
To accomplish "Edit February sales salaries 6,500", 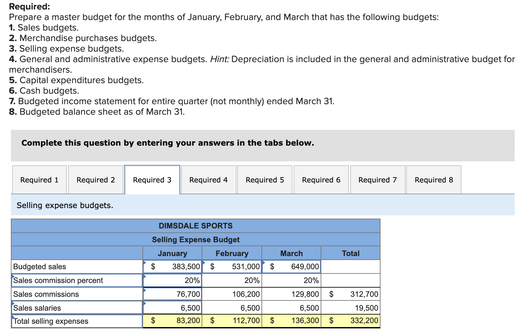I will (232, 308).
